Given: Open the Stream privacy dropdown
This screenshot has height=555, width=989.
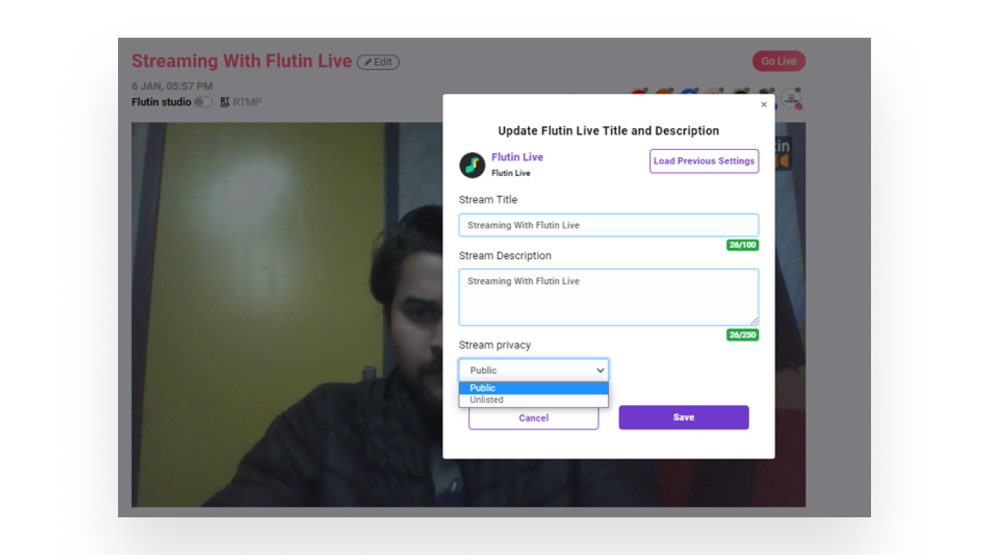Looking at the screenshot, I should point(534,370).
